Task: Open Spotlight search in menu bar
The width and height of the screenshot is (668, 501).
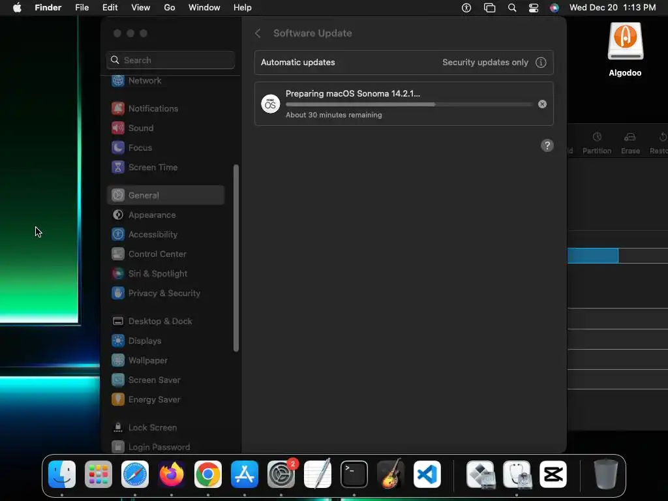Action: click(512, 8)
